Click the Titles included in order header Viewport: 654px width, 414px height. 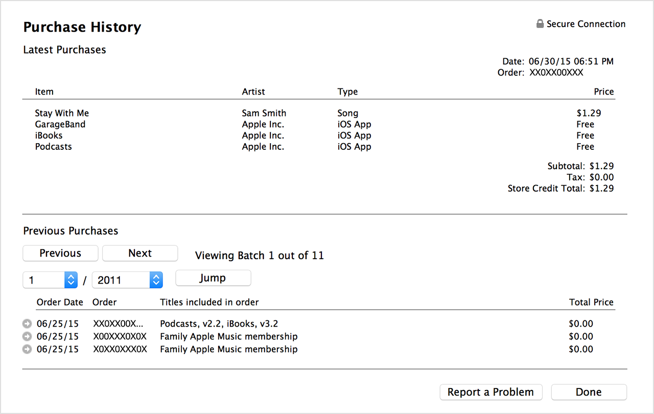click(209, 302)
